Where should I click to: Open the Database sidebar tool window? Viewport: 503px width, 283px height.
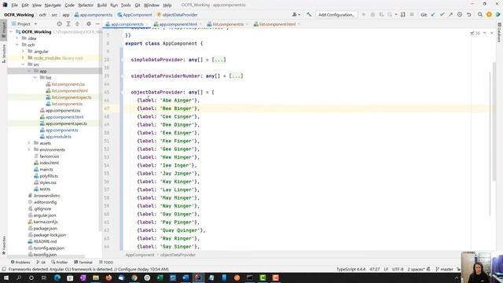point(499,32)
